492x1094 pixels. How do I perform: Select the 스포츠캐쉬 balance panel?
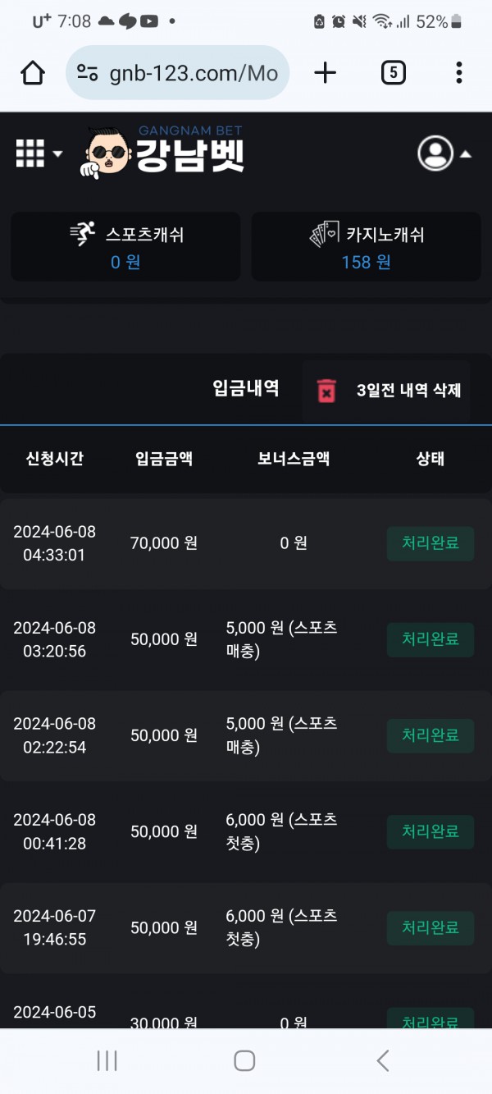pos(125,246)
